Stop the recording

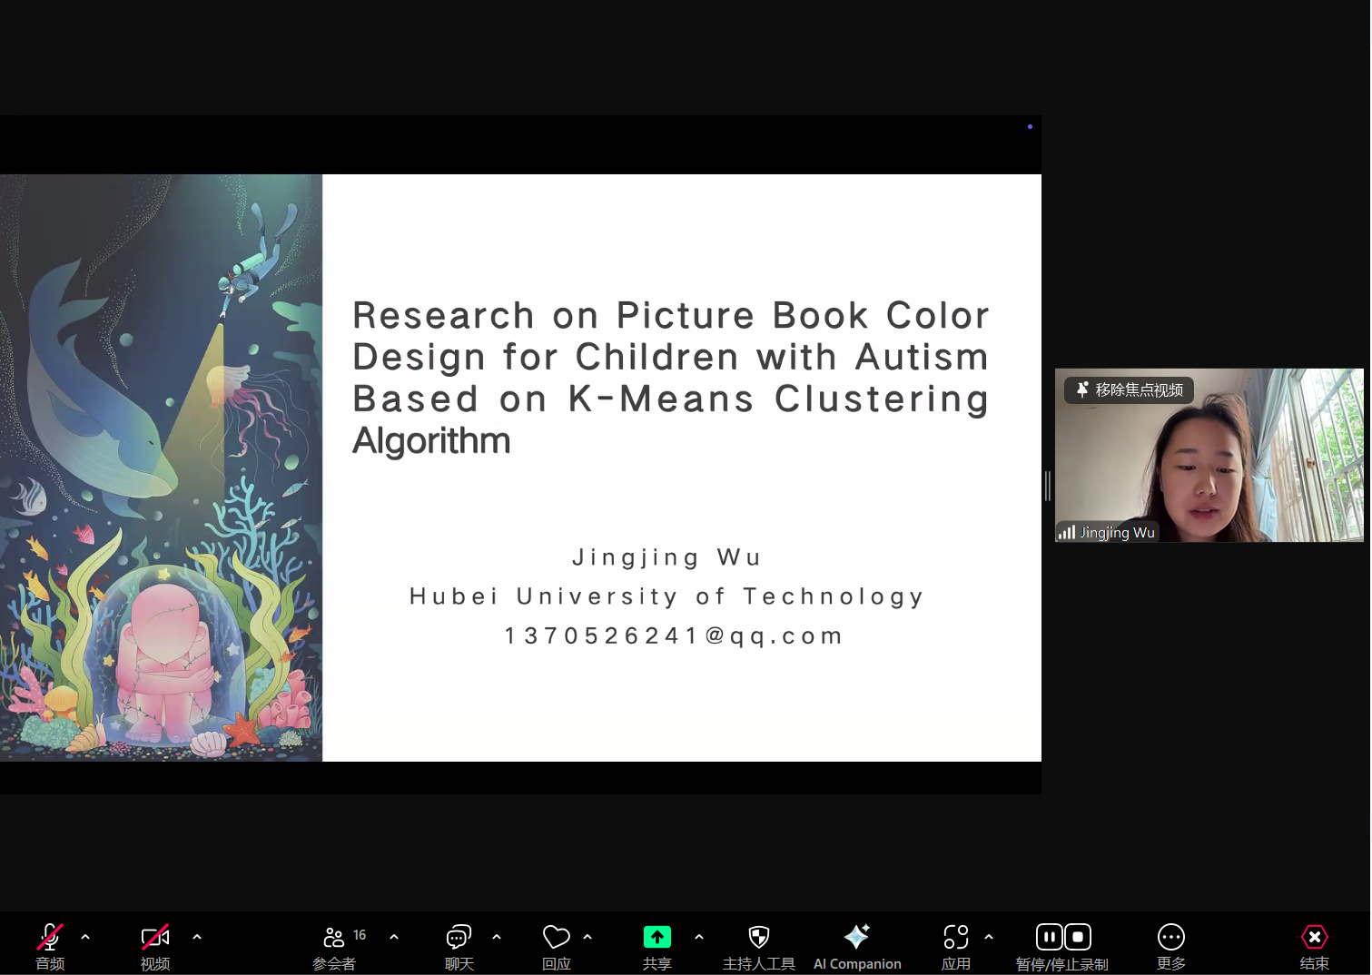pos(1078,936)
